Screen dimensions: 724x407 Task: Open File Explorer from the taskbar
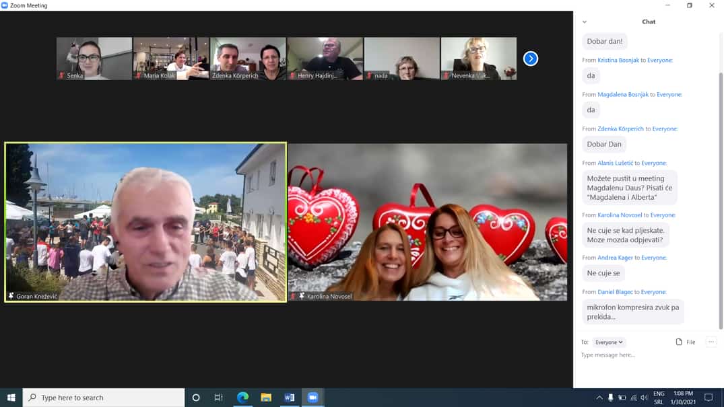pyautogui.click(x=266, y=398)
